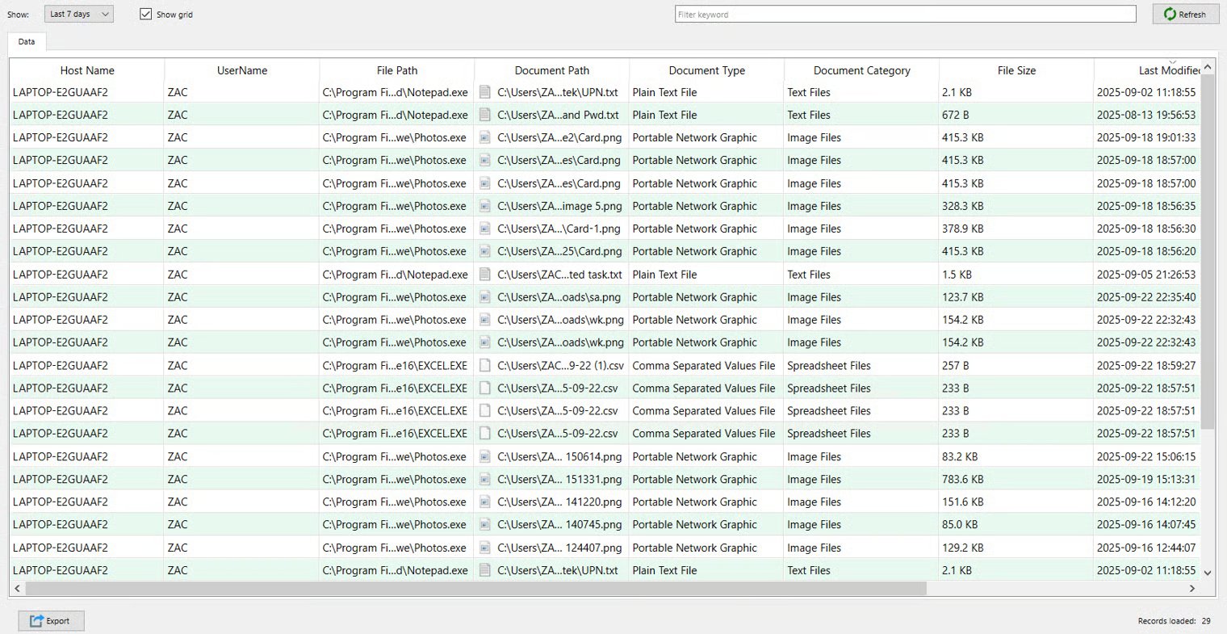Sort by the Document Type column header

[x=706, y=70]
